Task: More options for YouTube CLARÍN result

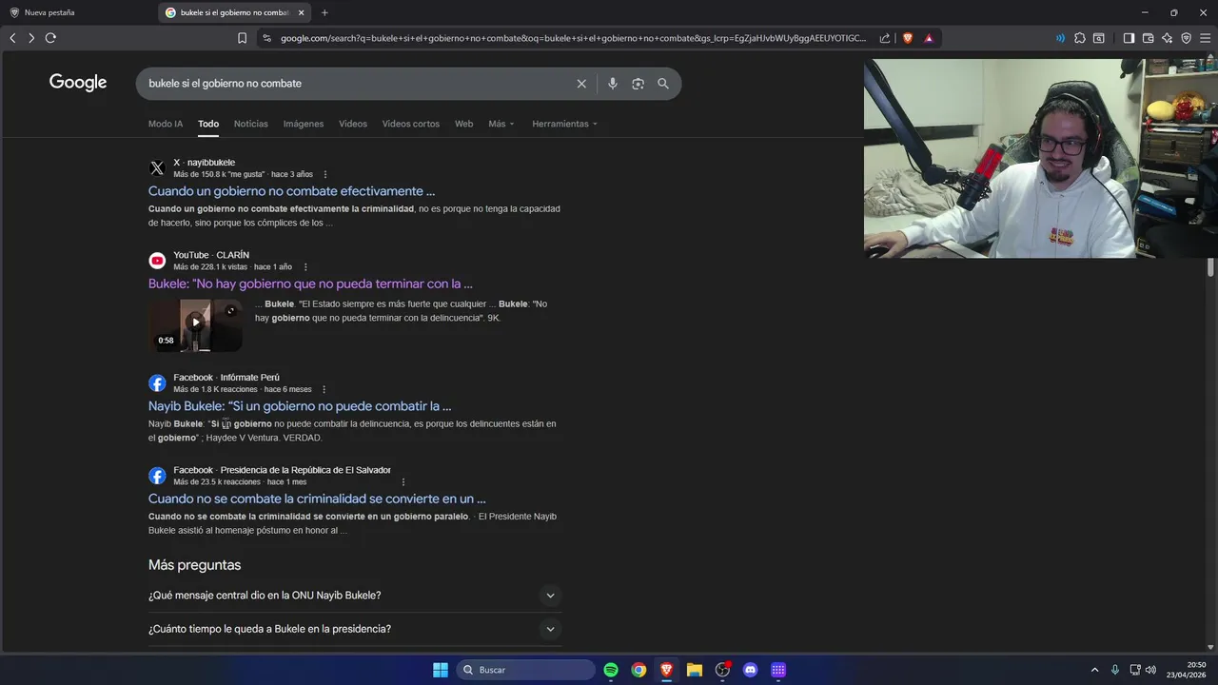Action: [x=305, y=267]
